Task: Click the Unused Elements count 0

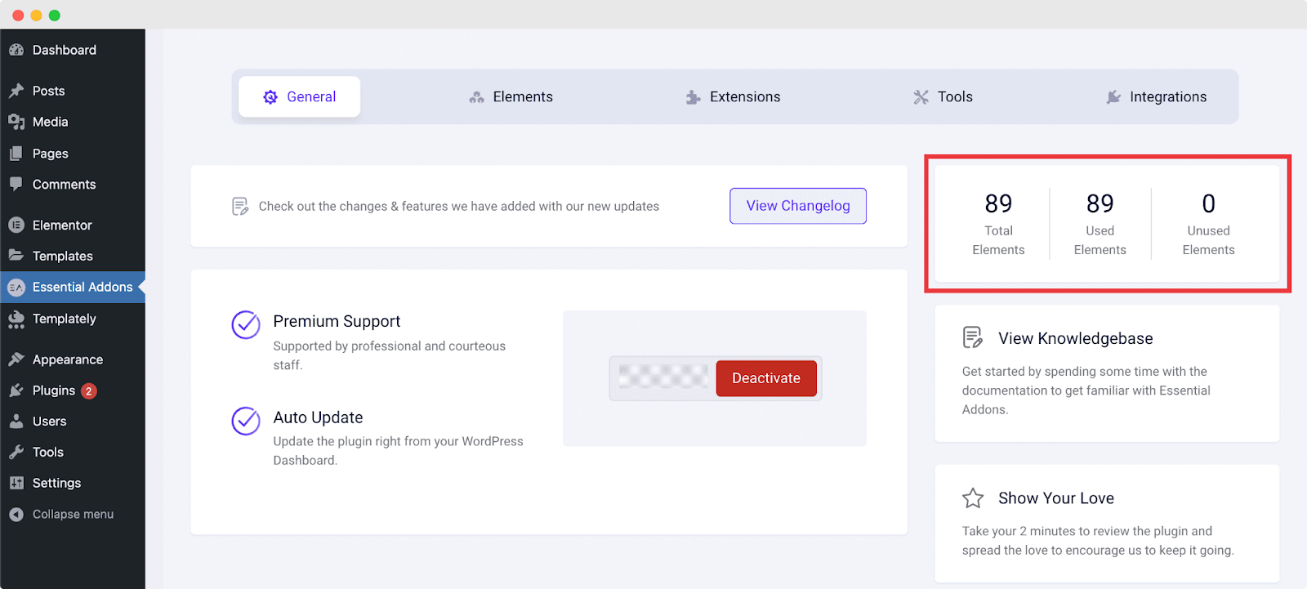Action: 1208,203
